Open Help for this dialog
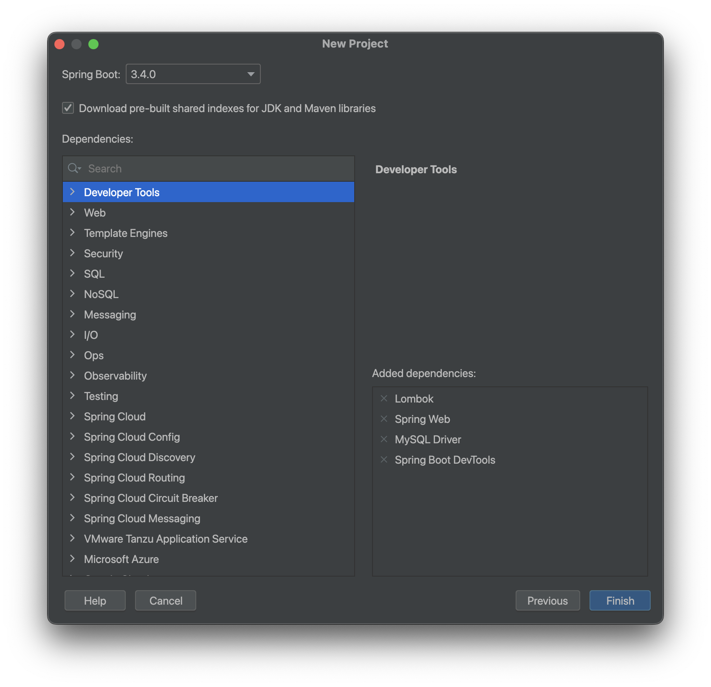Viewport: 711px width, 687px height. point(95,600)
